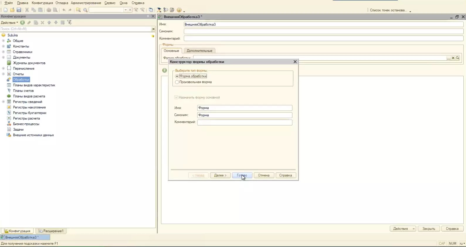Expand the Документы tree node
The height and width of the screenshot is (247, 466).
[x=3, y=57]
